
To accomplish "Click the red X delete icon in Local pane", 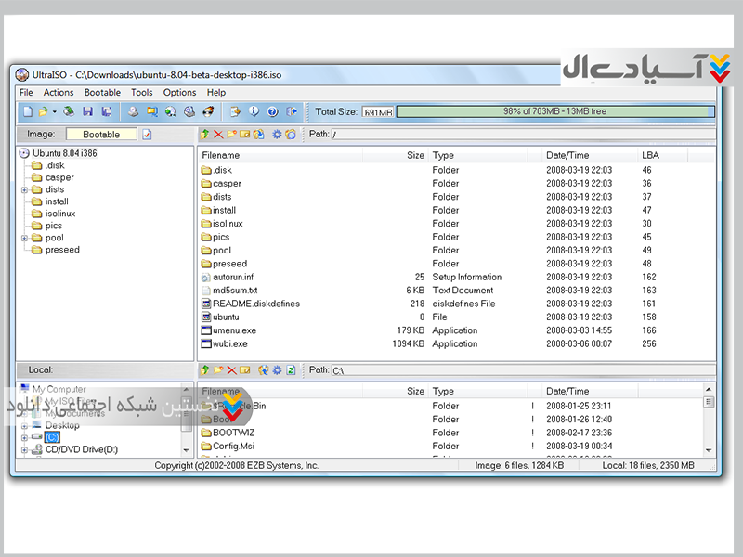I will click(x=232, y=369).
